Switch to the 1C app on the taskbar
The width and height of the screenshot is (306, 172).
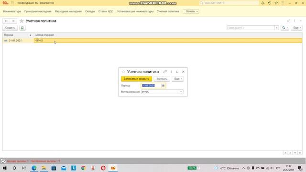pyautogui.click(x=113, y=168)
